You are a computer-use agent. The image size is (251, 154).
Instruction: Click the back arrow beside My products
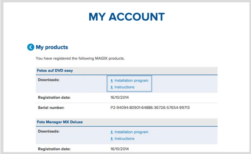point(30,47)
